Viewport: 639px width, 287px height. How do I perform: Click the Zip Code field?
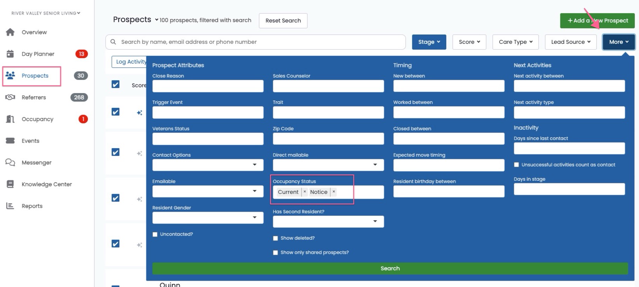coord(328,139)
